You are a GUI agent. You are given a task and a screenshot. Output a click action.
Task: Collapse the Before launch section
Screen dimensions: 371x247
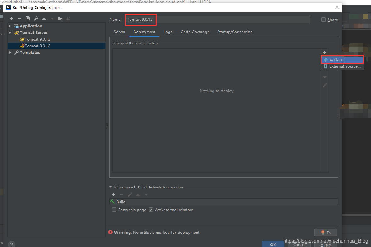110,187
